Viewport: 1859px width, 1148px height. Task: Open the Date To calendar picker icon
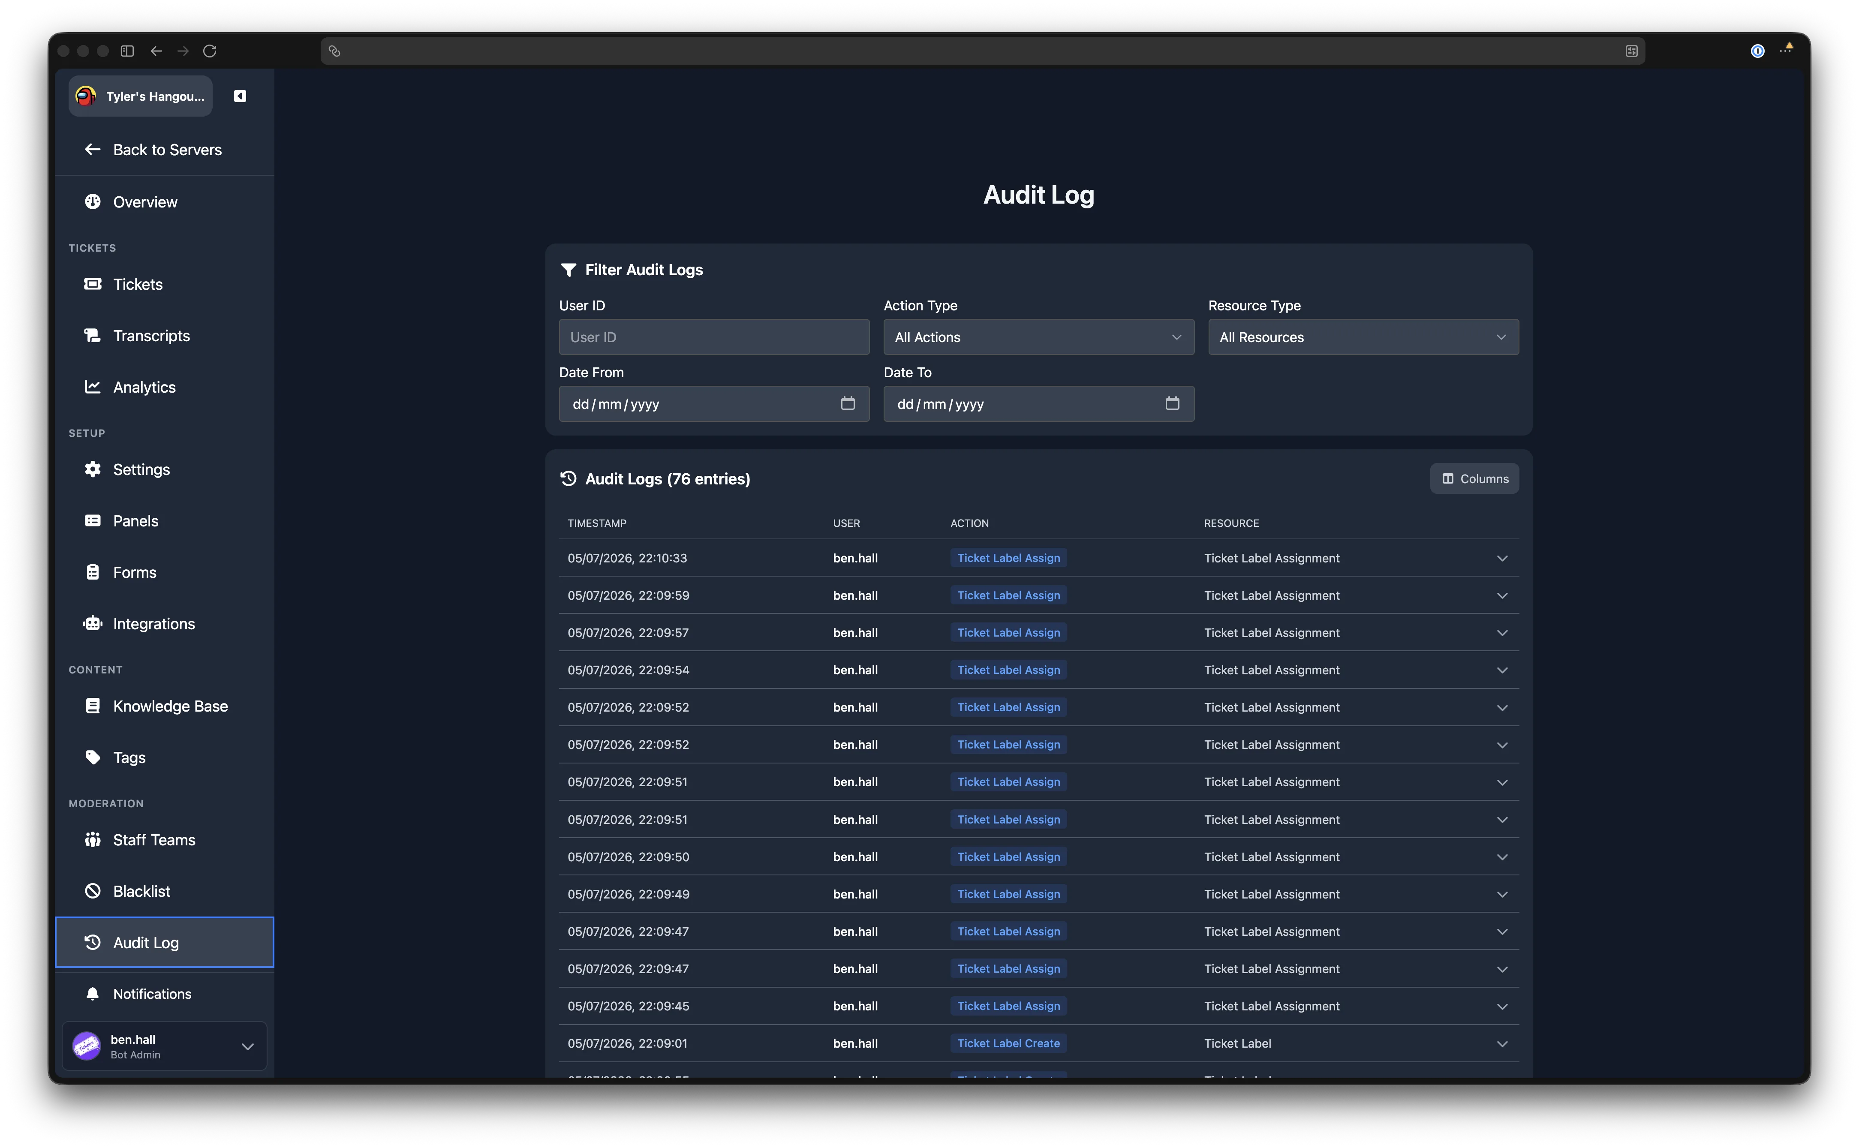coord(1172,403)
